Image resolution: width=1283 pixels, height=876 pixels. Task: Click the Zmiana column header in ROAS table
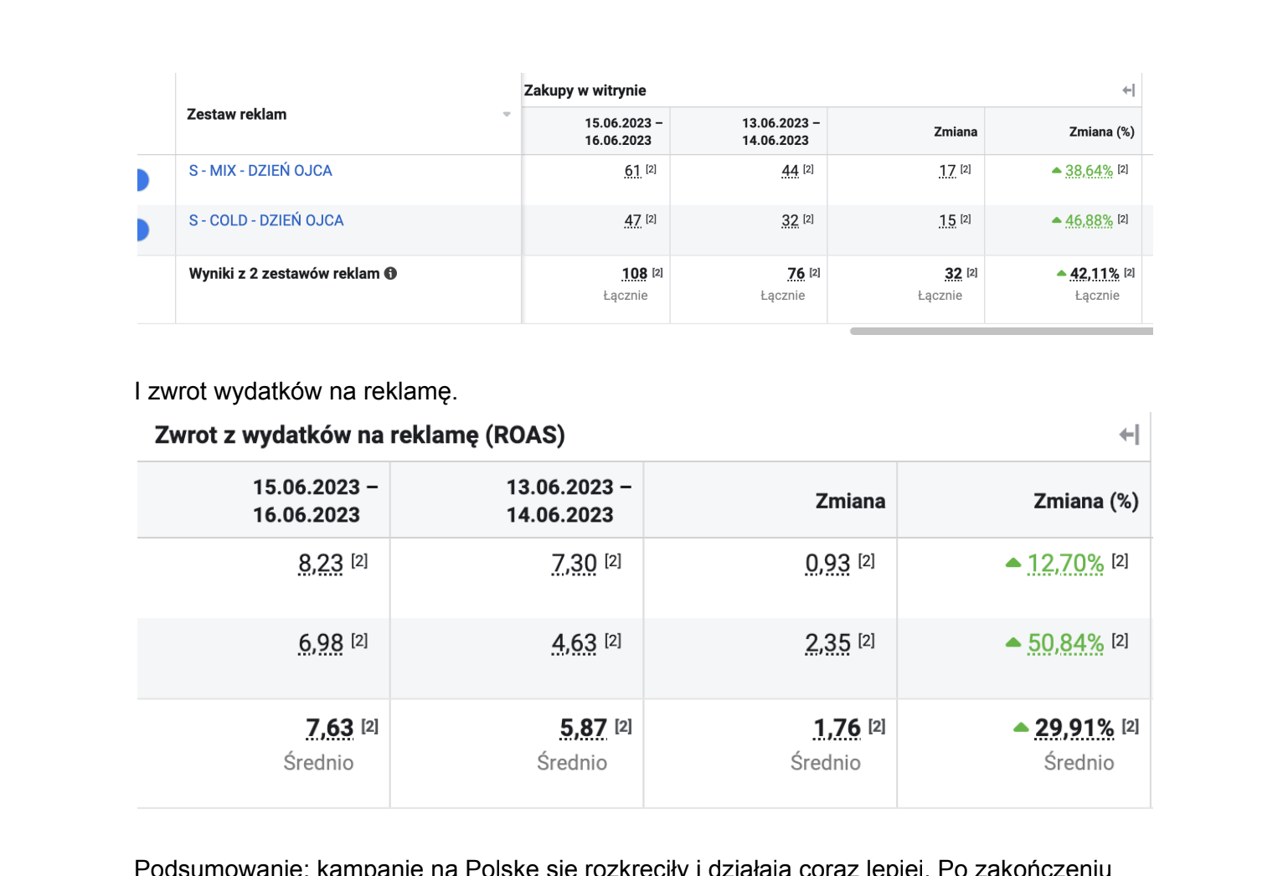point(849,501)
